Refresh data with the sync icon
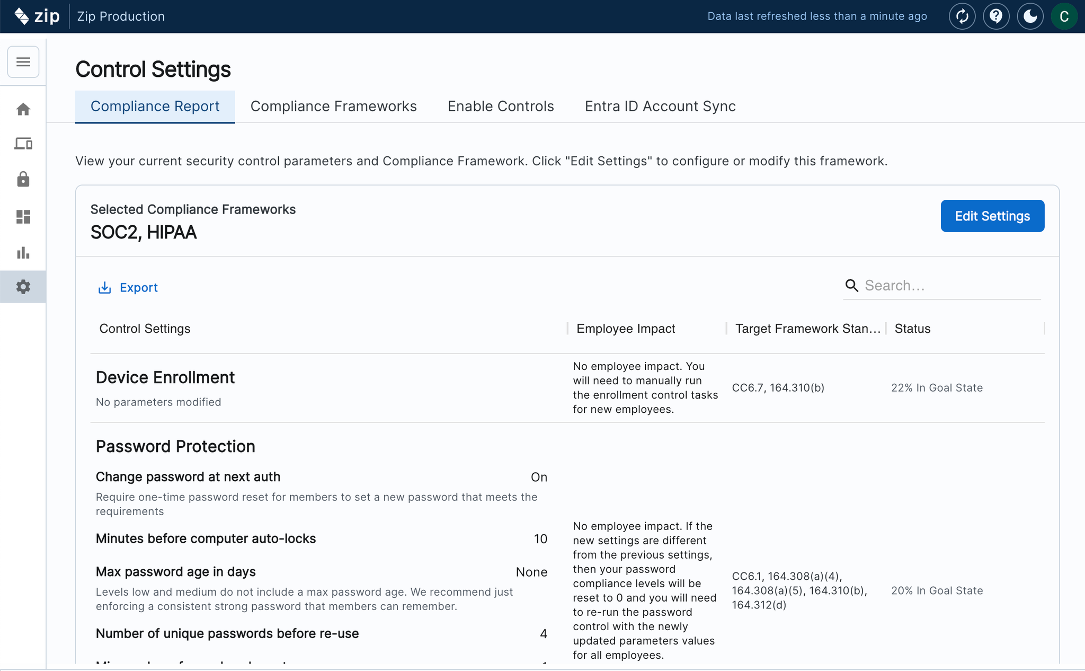This screenshot has width=1085, height=671. click(x=962, y=16)
